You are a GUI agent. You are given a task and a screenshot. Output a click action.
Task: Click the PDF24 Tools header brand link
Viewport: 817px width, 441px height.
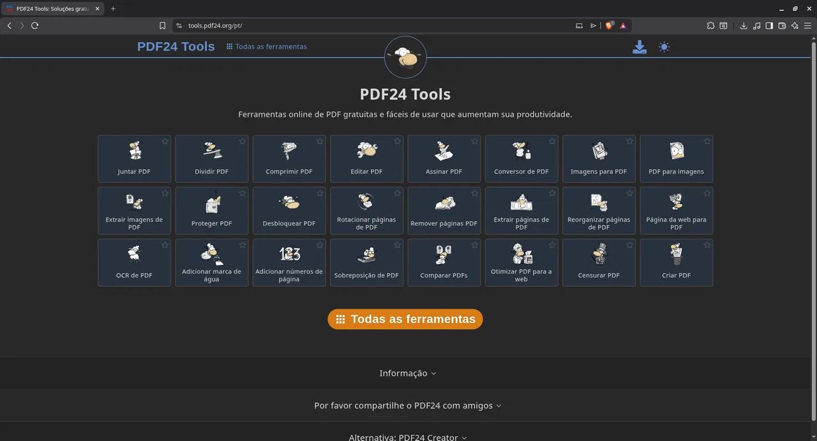[176, 47]
